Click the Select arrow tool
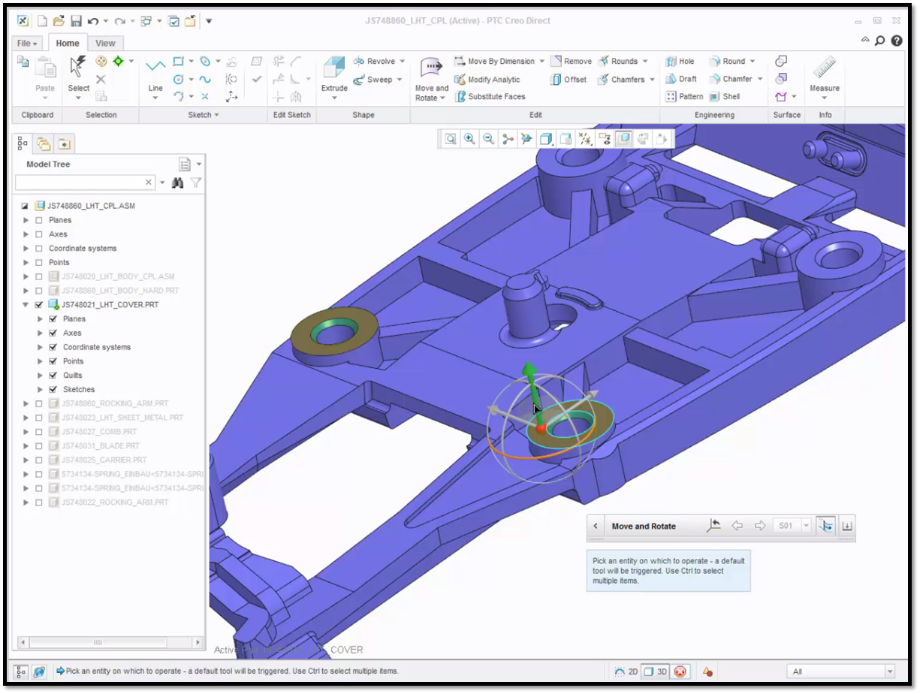Viewport: 920px width, 694px height. [79, 68]
